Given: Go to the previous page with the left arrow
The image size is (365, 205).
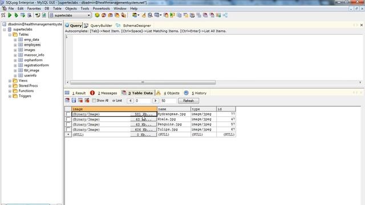Looking at the screenshot, I should [131, 101].
